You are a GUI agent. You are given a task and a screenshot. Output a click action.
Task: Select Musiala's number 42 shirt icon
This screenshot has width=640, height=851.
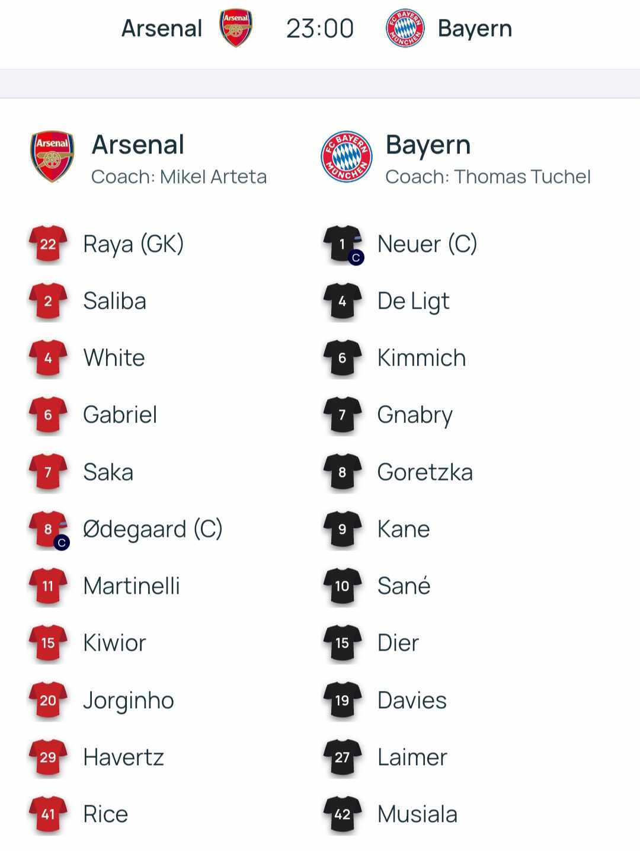click(343, 814)
